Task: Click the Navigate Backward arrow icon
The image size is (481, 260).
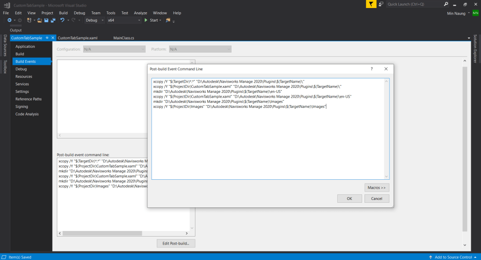Action: coord(9,20)
